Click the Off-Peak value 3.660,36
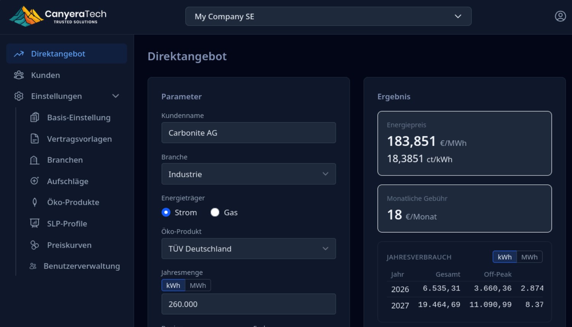Viewport: 572px width, 327px height. click(x=493, y=289)
